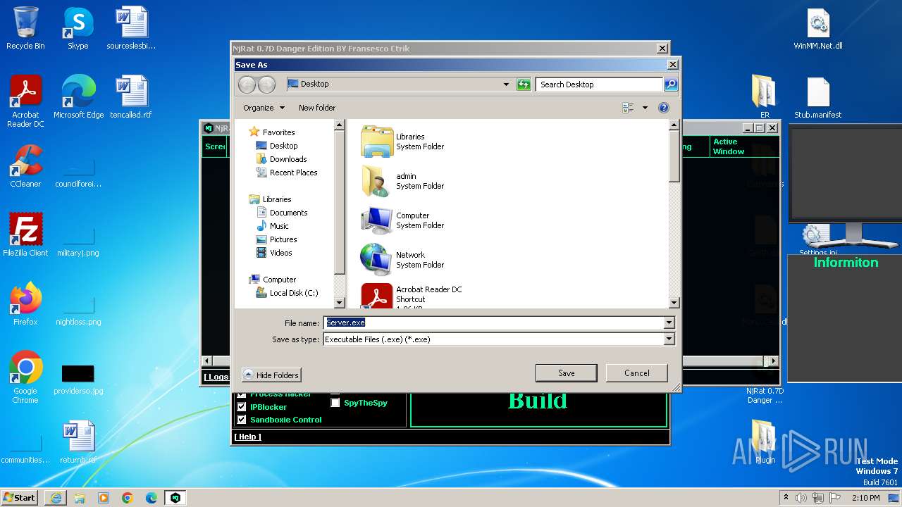Uncheck the Sandboxie Control checkbox
902x507 pixels.
click(242, 420)
